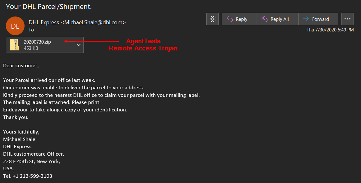Click sender address Michael.Shale@dhl.com

94,22
